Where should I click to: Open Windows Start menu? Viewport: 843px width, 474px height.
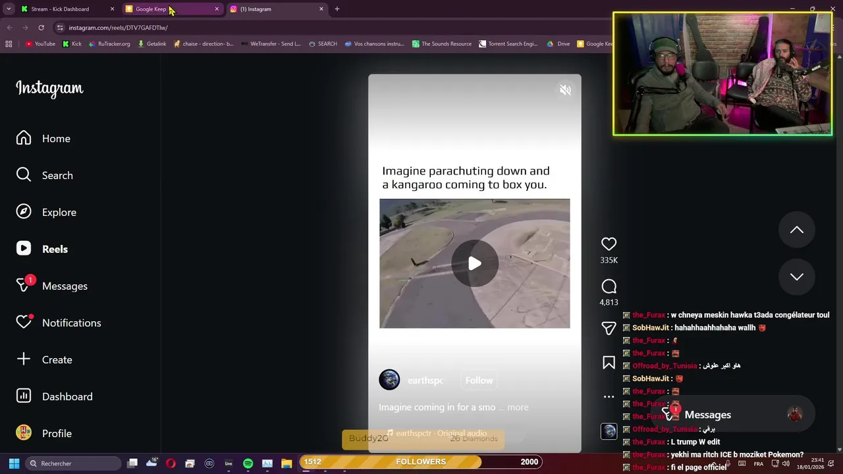(x=14, y=463)
